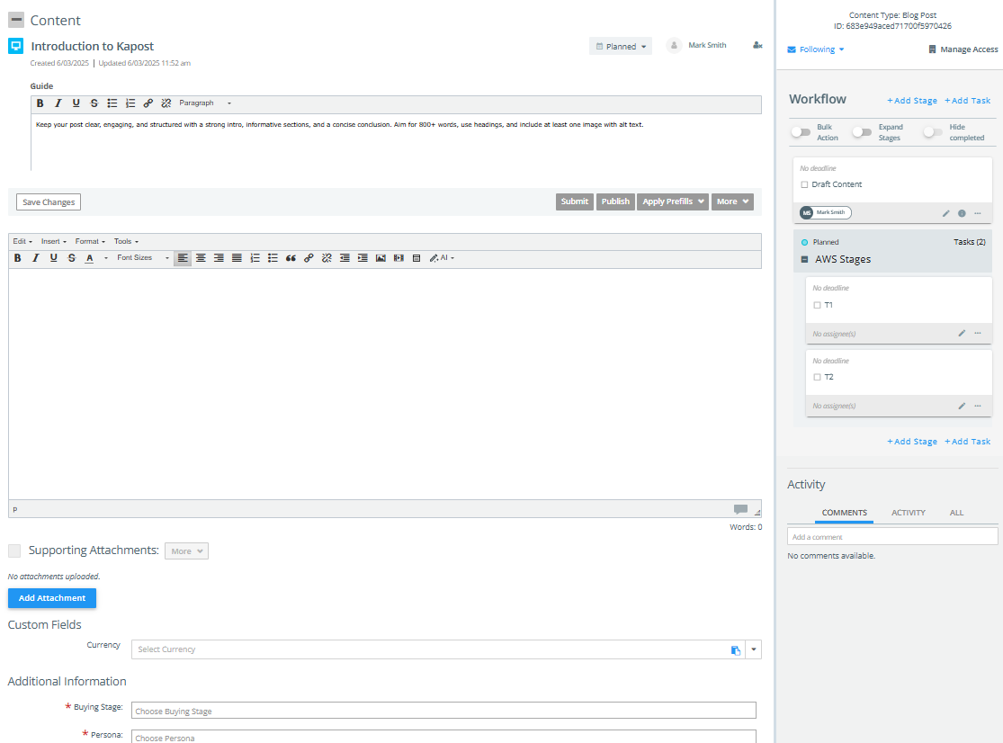Turn on the Expand Stages toggle
Viewport: 1003px width, 743px height.
(x=862, y=132)
